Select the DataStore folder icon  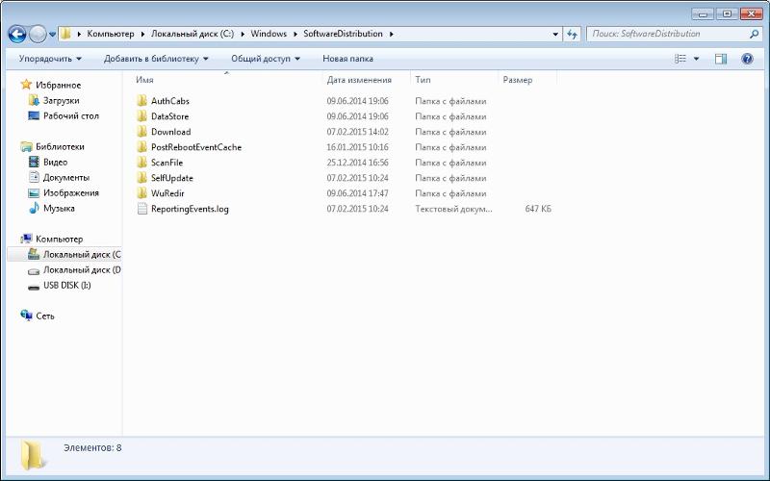pos(141,116)
